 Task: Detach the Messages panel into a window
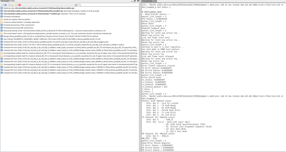[x=135, y=1]
